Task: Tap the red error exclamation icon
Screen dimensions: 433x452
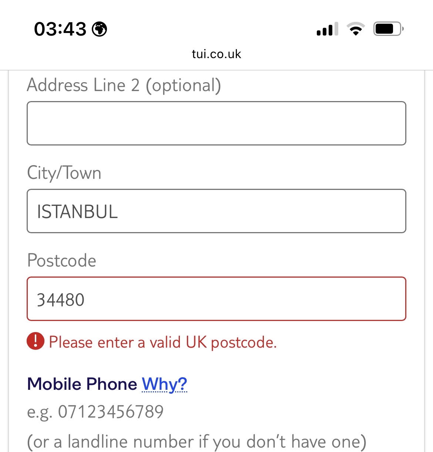Action: 36,341
